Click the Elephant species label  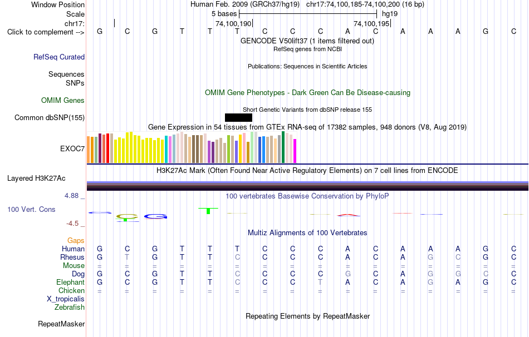pyautogui.click(x=71, y=283)
